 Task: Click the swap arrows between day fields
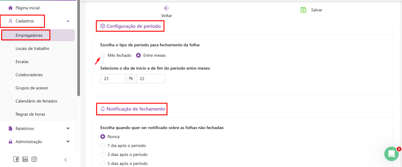pyautogui.click(x=131, y=79)
